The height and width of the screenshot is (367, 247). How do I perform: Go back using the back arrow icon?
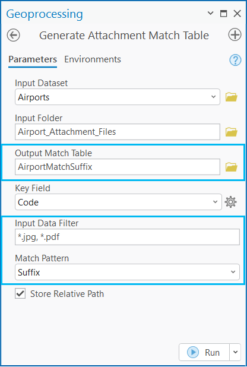(13, 36)
